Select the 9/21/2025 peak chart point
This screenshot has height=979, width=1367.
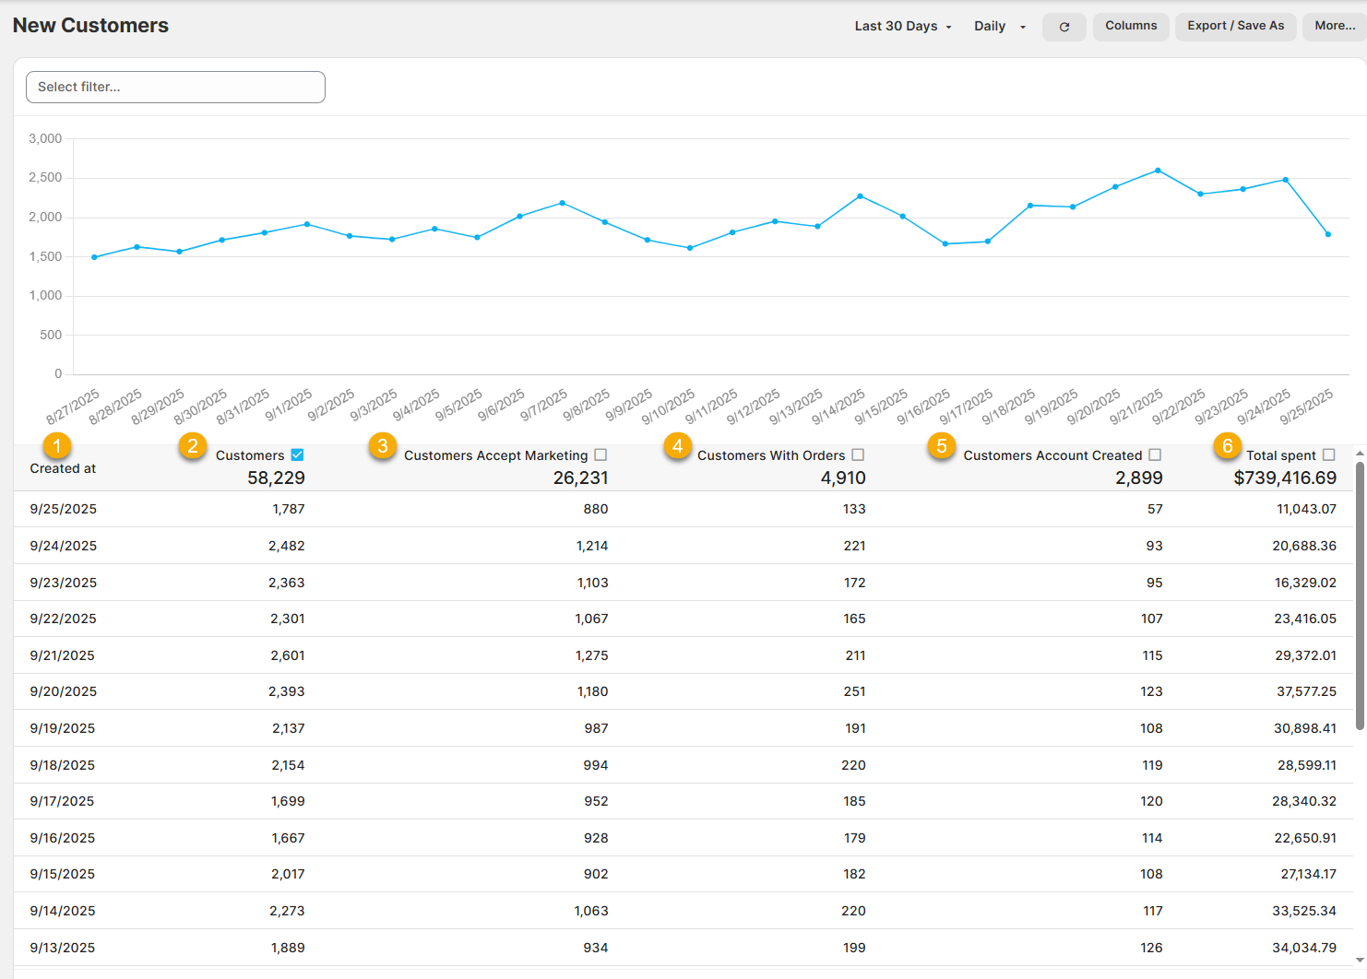coord(1158,171)
